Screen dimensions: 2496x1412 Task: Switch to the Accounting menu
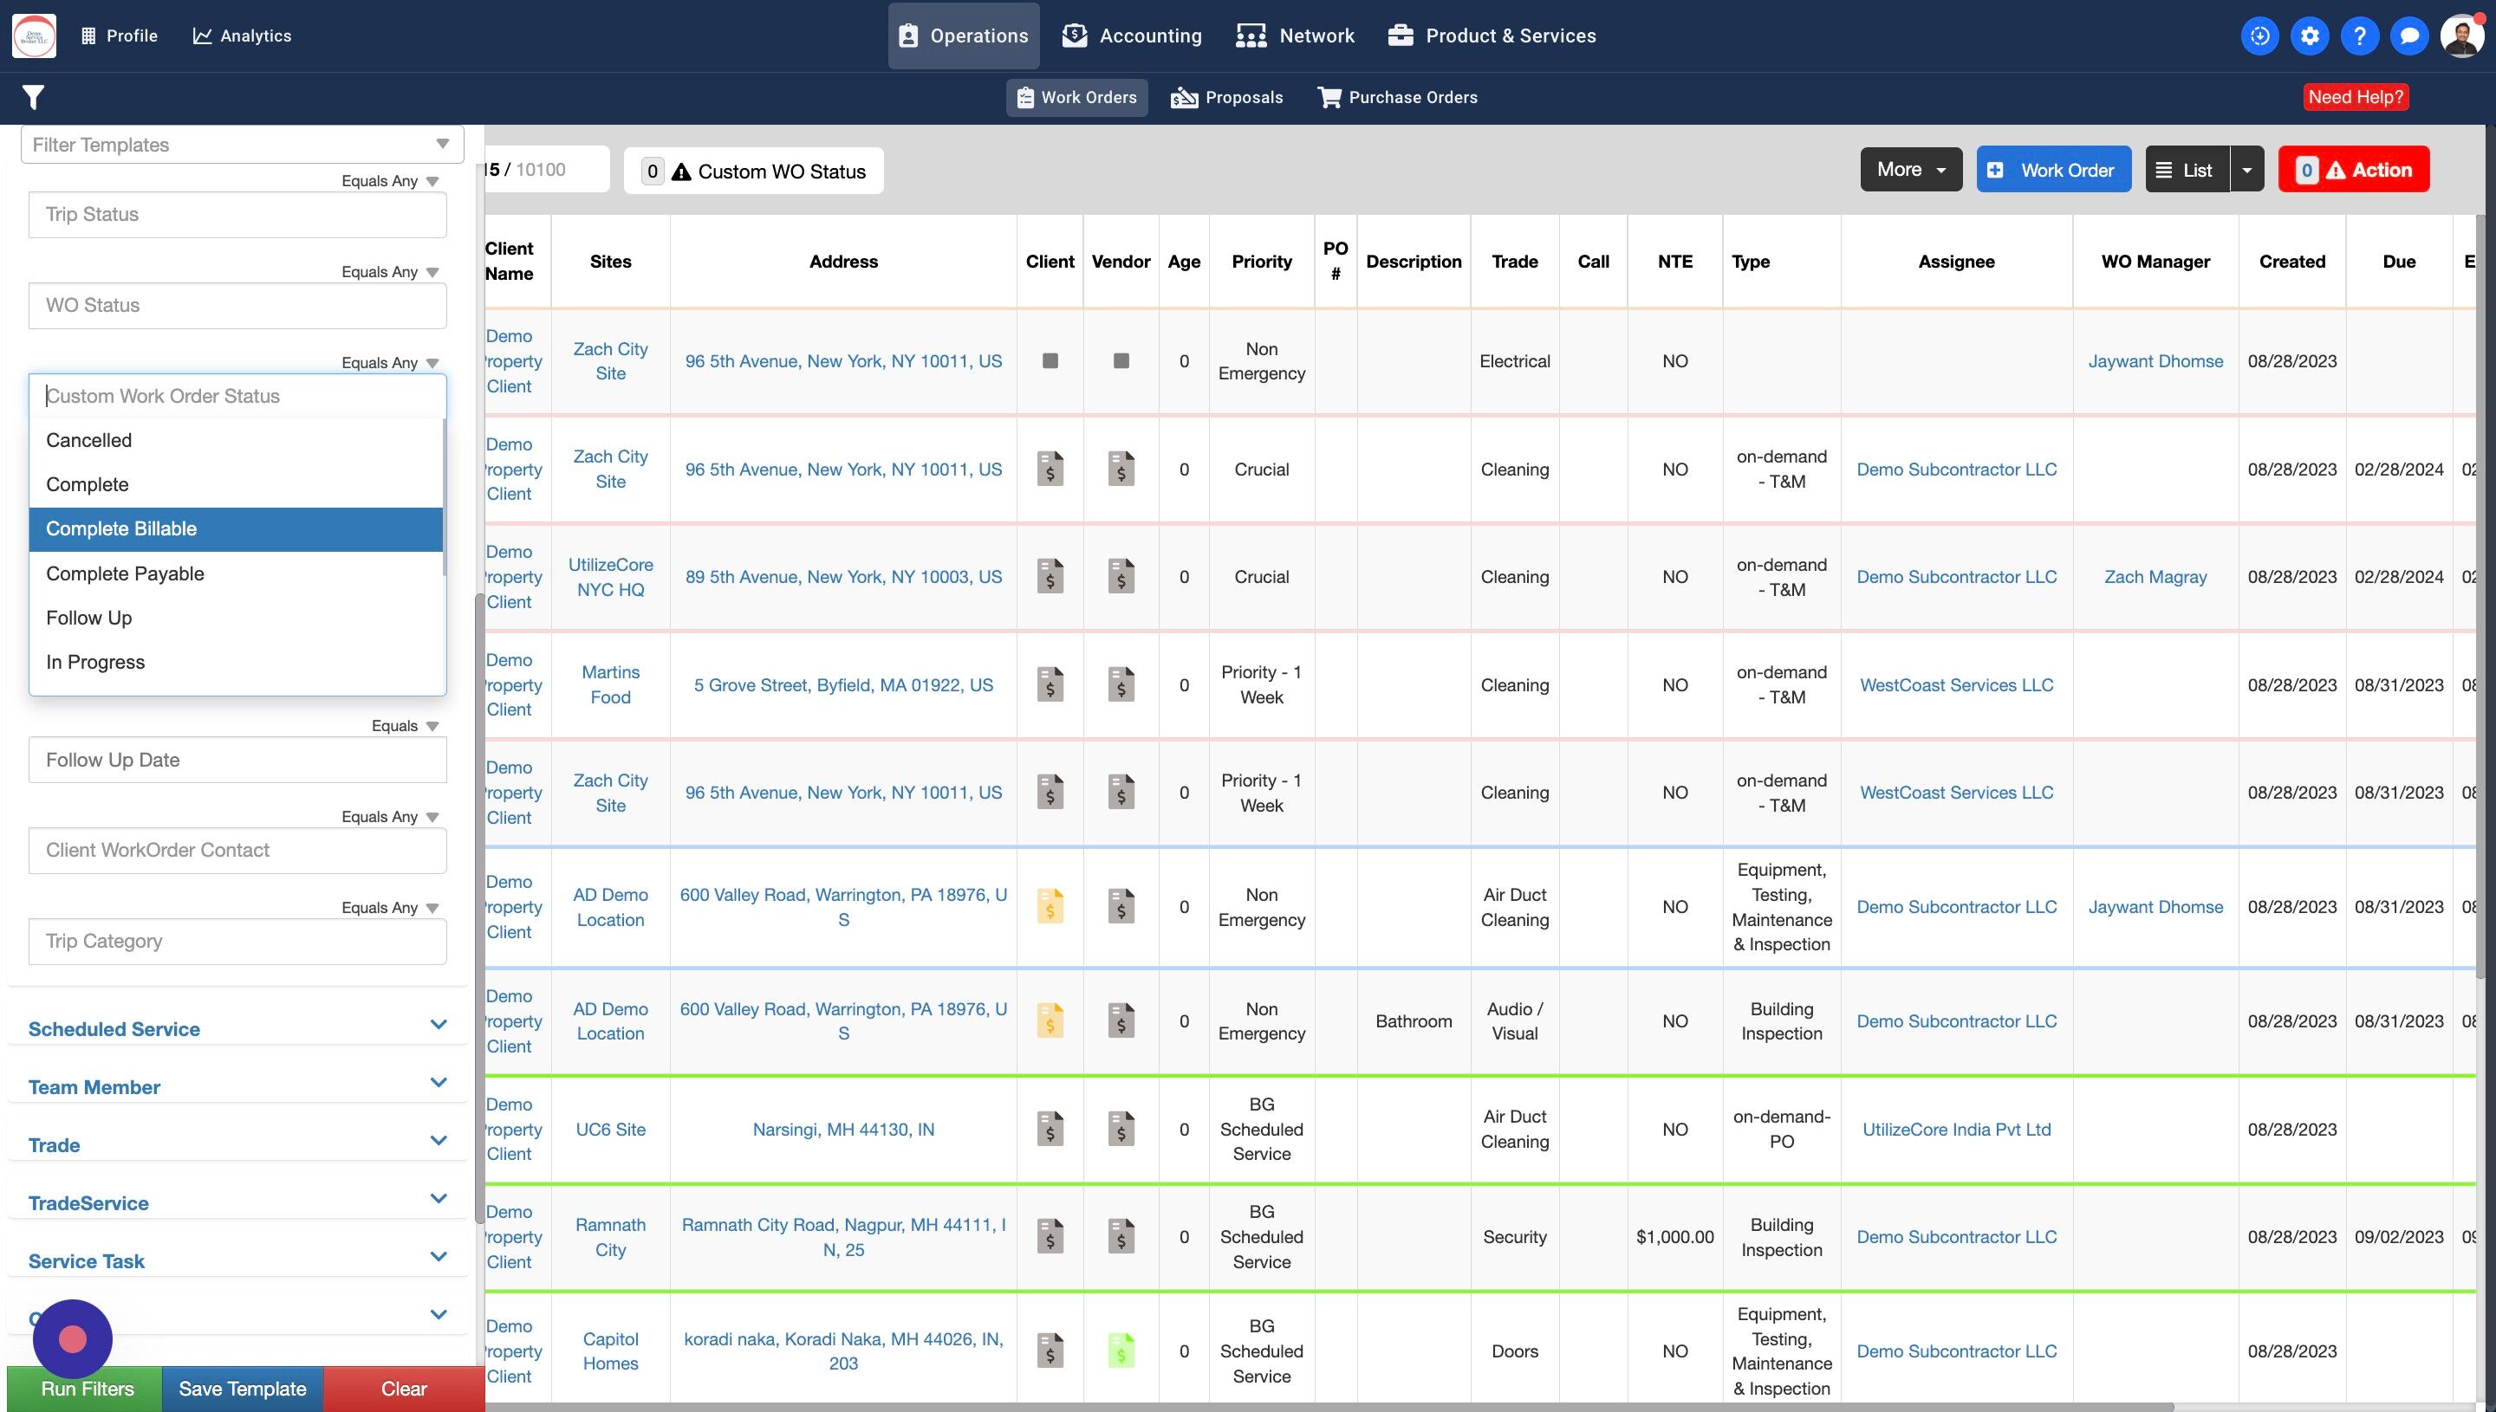[x=1132, y=36]
